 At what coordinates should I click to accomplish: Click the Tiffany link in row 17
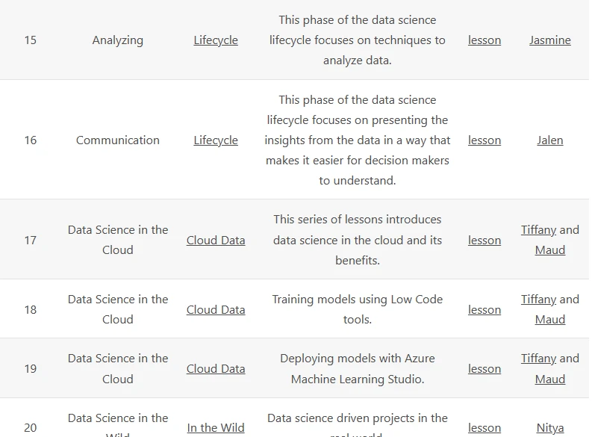(x=539, y=230)
